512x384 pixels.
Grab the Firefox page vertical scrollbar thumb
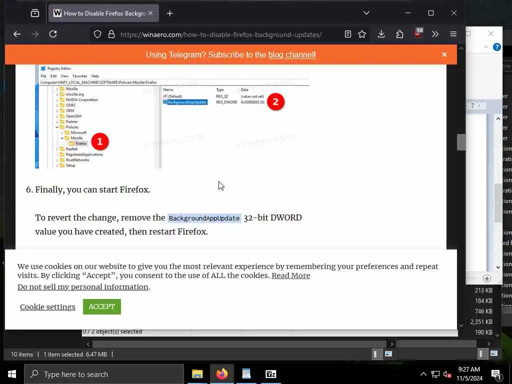pos(461,142)
